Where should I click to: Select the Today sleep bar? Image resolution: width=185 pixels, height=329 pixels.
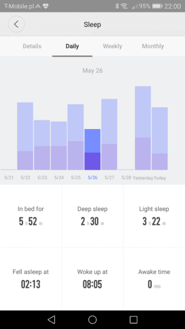coord(160,139)
